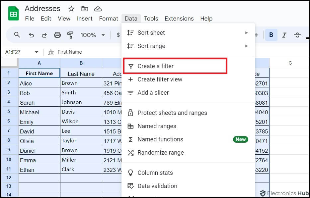Open search within the sheet
The width and height of the screenshot is (310, 198).
(x=17, y=34)
